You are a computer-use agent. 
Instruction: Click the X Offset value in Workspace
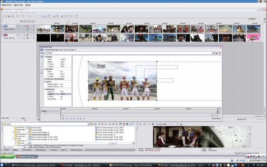(65, 94)
